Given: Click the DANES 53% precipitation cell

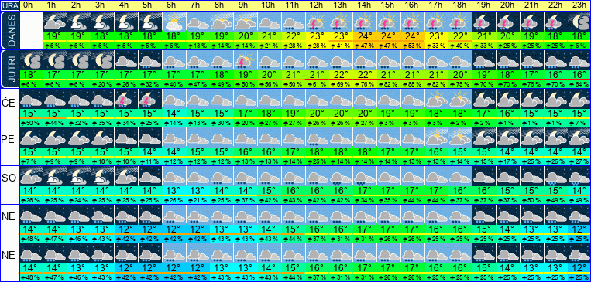Looking at the screenshot, I should coord(412,46).
